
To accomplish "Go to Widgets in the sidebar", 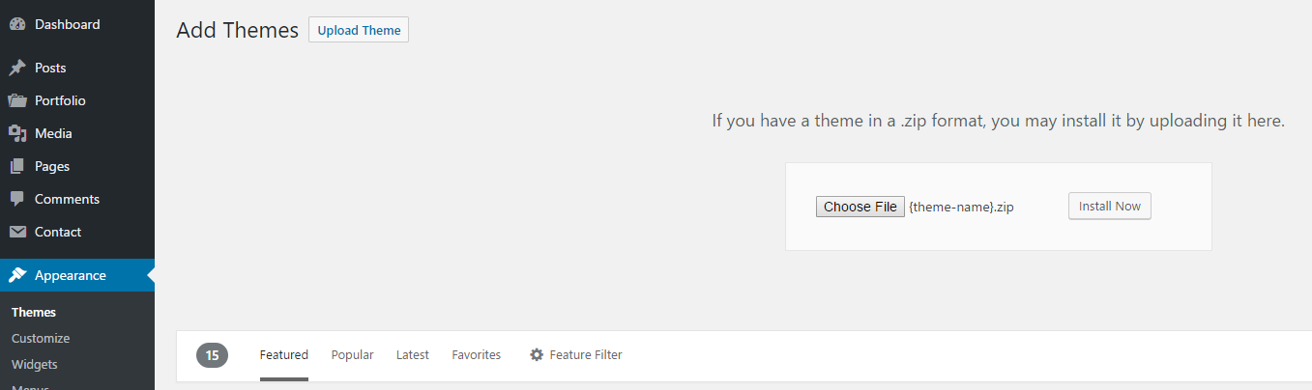I will [x=35, y=364].
